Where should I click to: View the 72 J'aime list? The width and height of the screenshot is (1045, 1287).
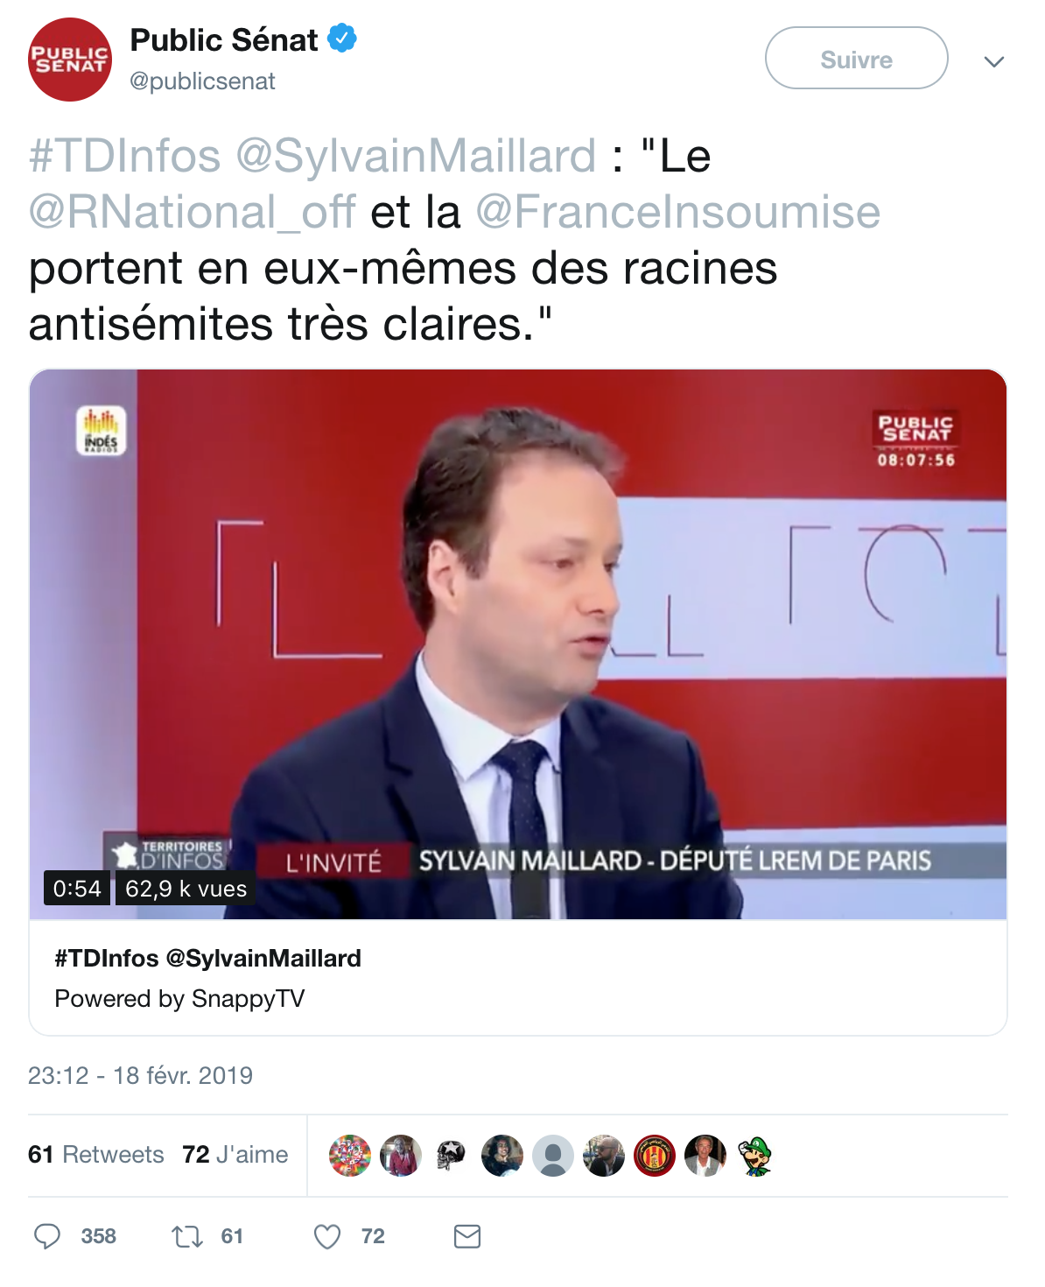coord(235,1155)
